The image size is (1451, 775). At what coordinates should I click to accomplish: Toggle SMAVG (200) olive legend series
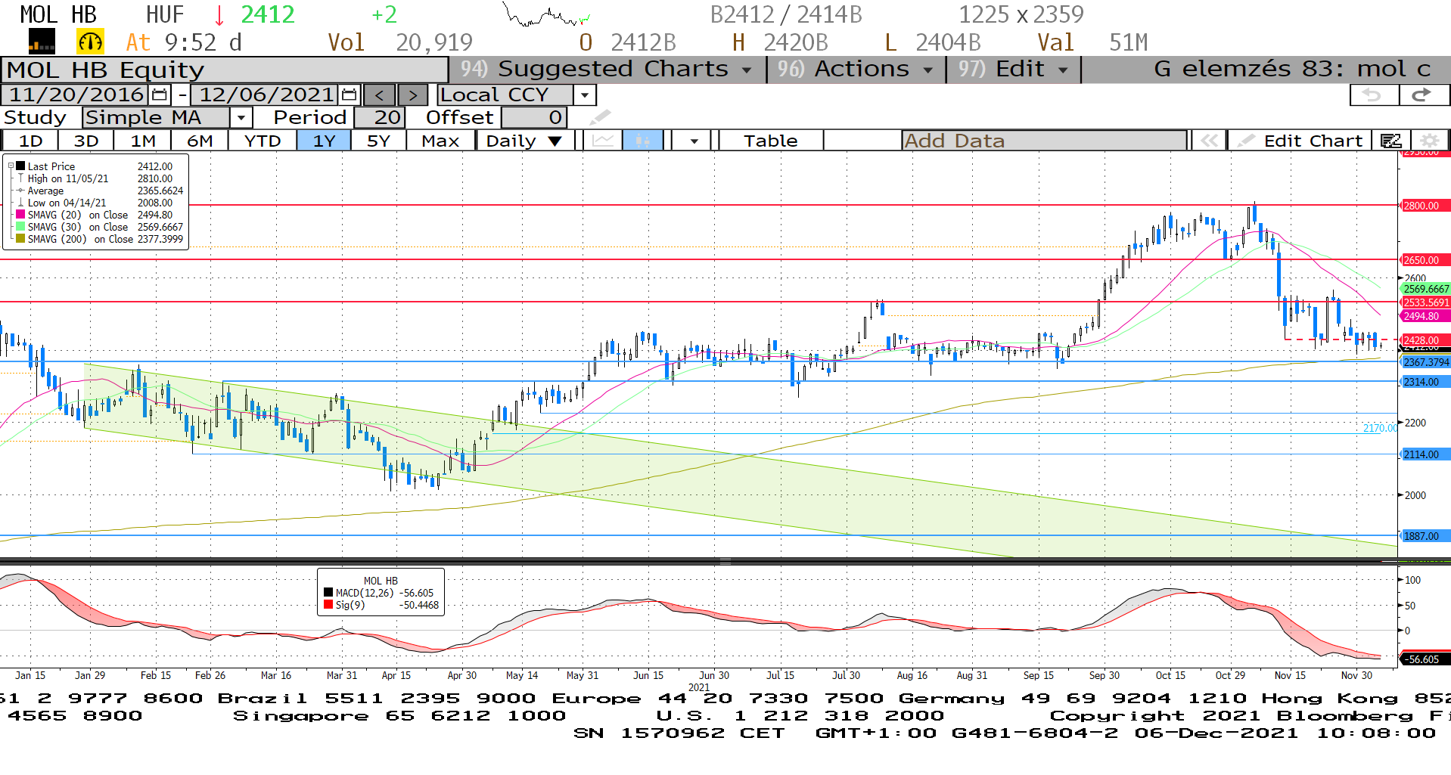click(21, 239)
